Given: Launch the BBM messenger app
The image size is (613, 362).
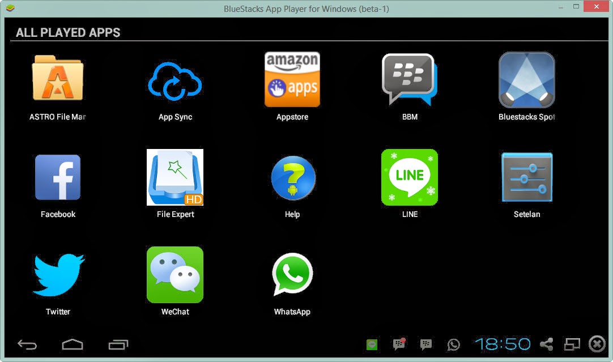Looking at the screenshot, I should tap(409, 80).
